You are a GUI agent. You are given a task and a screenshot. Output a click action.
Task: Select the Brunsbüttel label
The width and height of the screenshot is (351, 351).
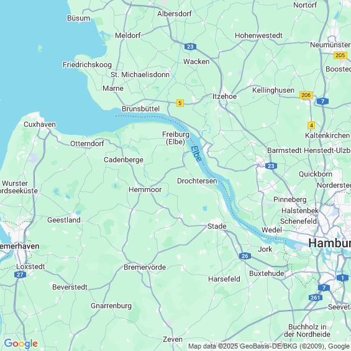point(140,109)
